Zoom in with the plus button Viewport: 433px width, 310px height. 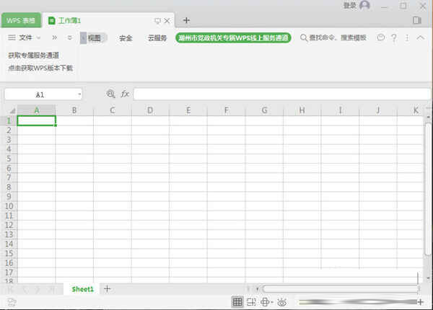point(421,302)
